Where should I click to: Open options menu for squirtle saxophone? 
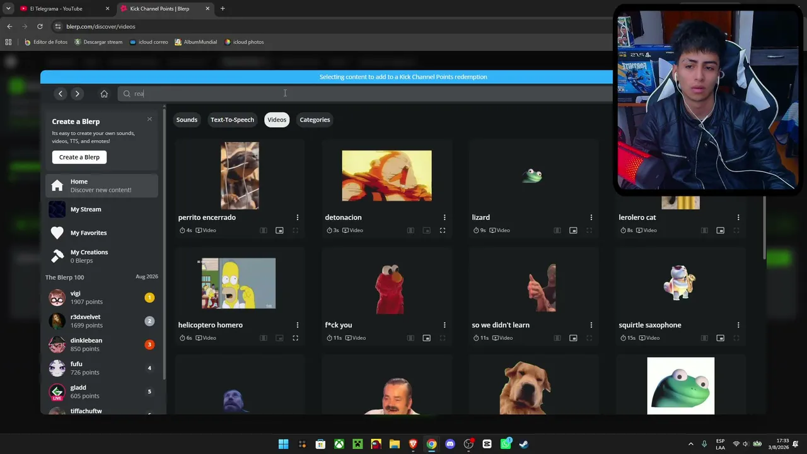(738, 325)
